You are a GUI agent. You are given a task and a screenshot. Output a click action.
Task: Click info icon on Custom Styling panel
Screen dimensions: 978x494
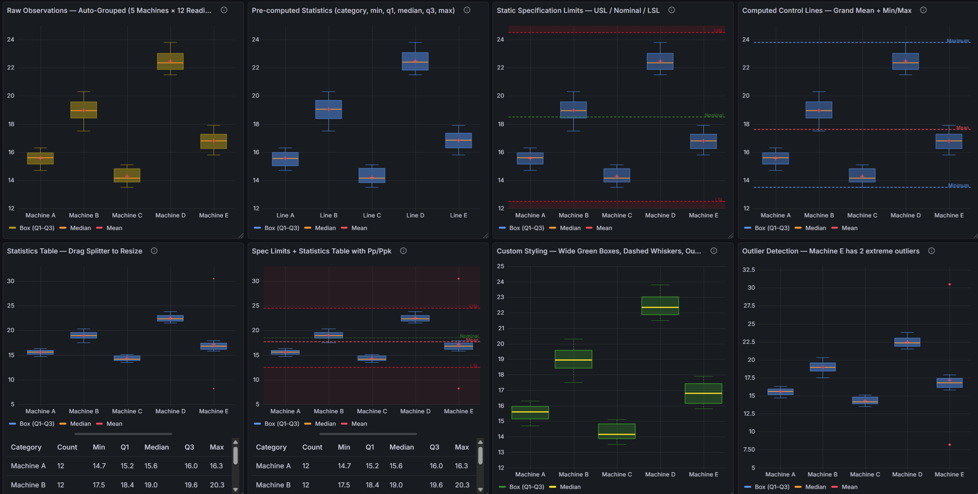click(713, 251)
